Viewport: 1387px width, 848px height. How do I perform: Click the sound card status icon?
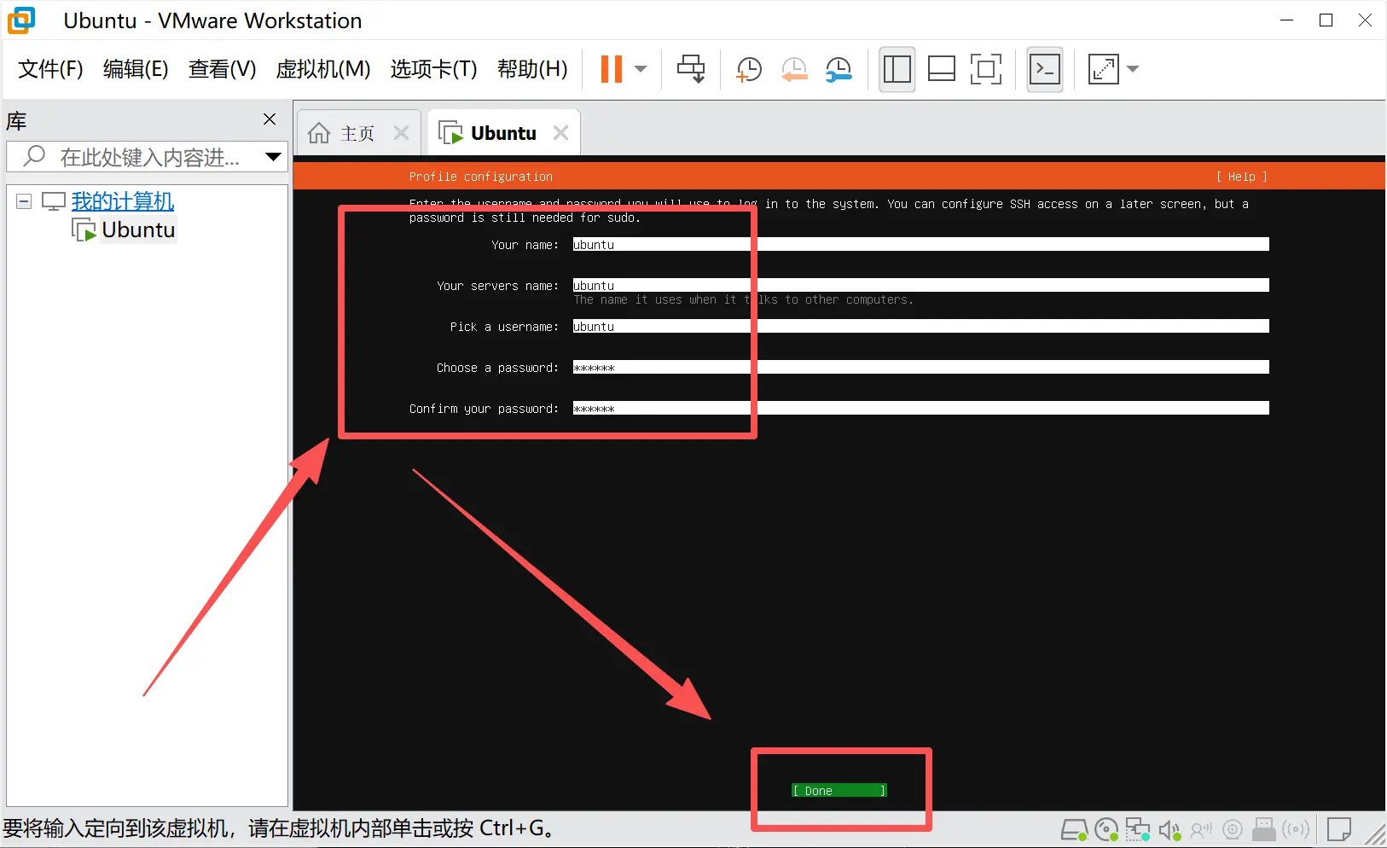click(1169, 829)
